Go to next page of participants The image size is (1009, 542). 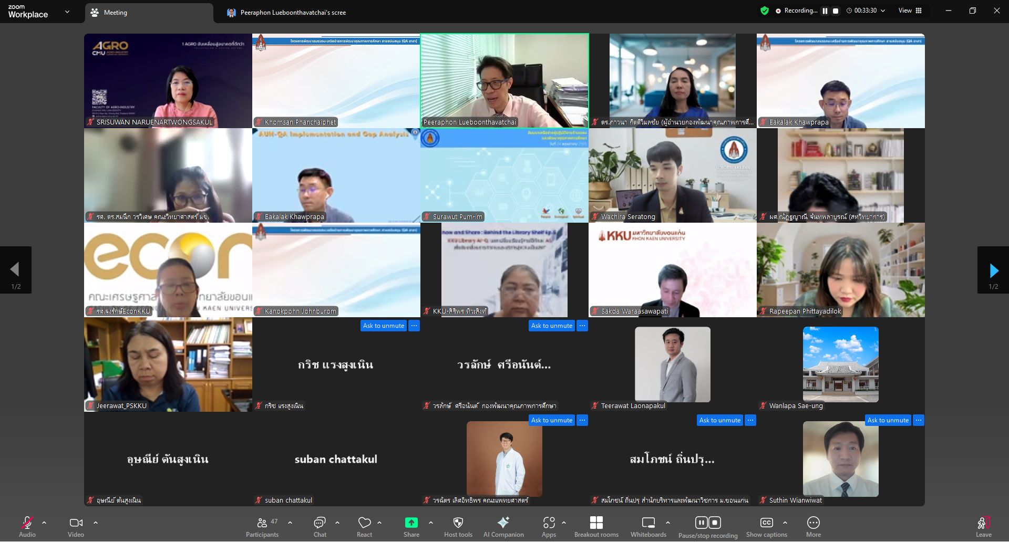click(x=993, y=270)
